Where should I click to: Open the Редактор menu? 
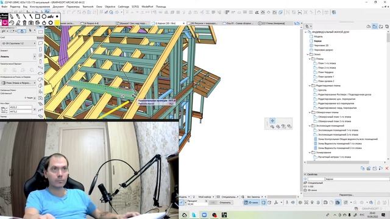click(15, 7)
